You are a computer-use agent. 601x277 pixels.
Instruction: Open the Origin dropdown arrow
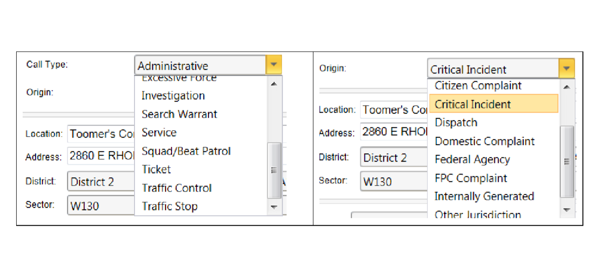[x=566, y=69]
